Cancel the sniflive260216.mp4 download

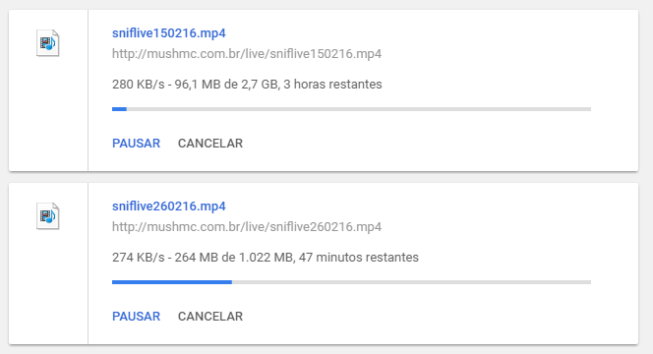[210, 317]
